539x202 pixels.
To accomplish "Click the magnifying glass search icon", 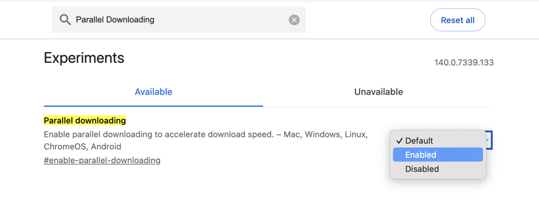I will point(65,20).
